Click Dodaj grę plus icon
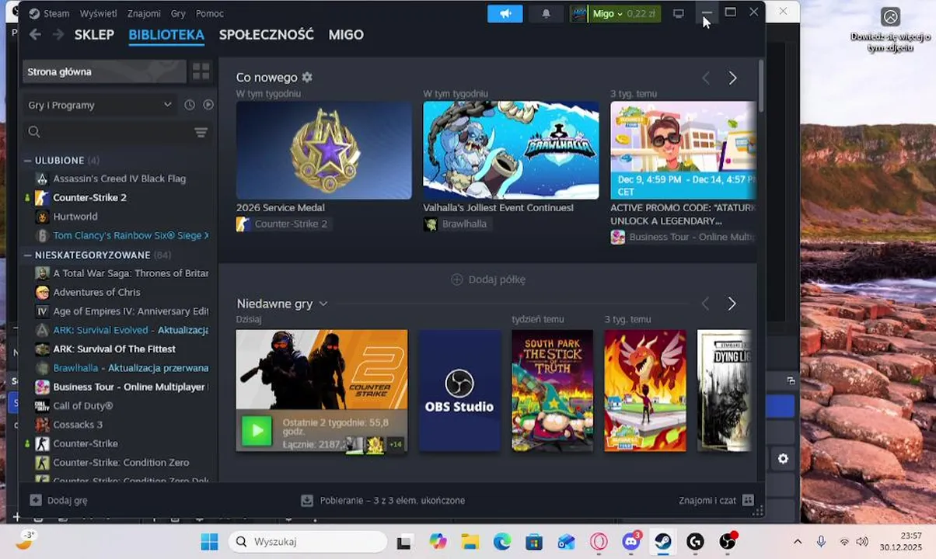The height and width of the screenshot is (559, 936). pos(35,500)
